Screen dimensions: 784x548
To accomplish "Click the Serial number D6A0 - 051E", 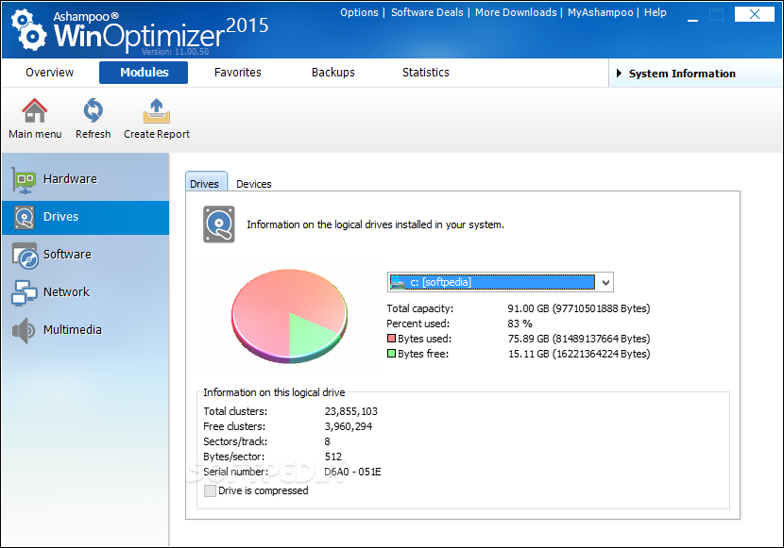I will pyautogui.click(x=352, y=472).
